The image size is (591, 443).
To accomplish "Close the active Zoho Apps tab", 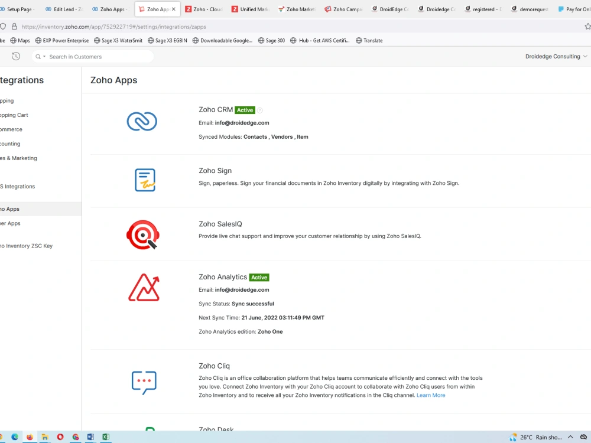I will 173,9.
